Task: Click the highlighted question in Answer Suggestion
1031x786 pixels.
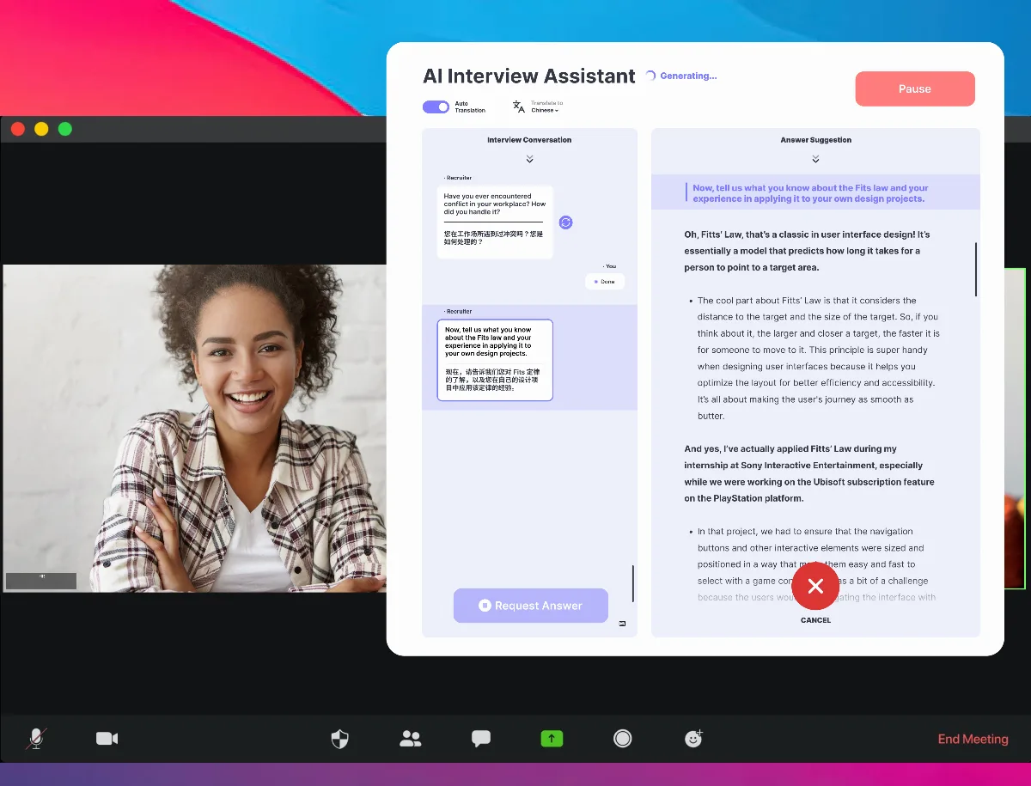Action: click(x=815, y=193)
